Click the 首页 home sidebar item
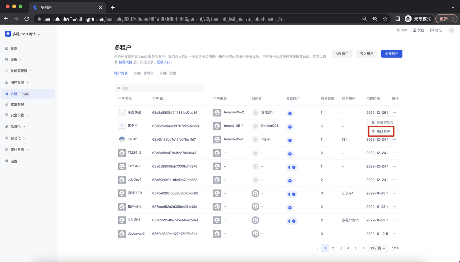 click(x=14, y=49)
